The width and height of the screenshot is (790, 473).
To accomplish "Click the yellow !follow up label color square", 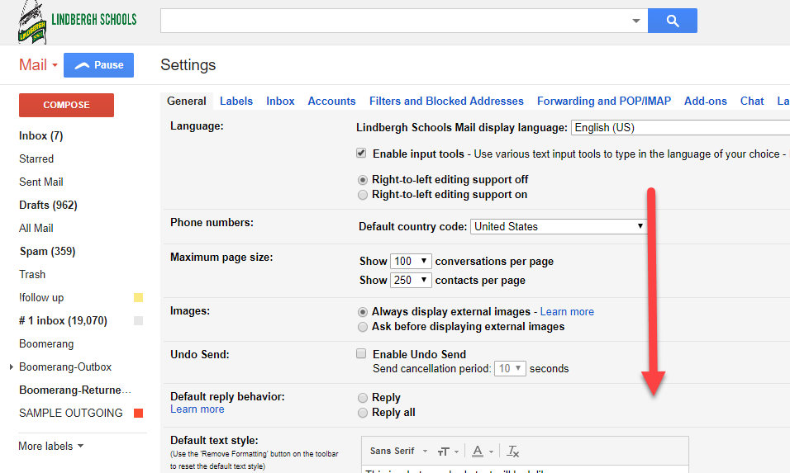I will pos(138,297).
